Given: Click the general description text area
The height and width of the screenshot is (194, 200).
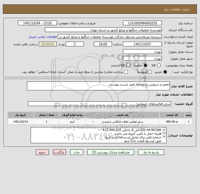Looking at the screenshot, I should [98, 86].
